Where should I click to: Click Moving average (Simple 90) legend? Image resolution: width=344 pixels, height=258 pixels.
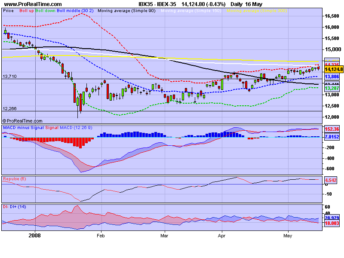coord(126,11)
